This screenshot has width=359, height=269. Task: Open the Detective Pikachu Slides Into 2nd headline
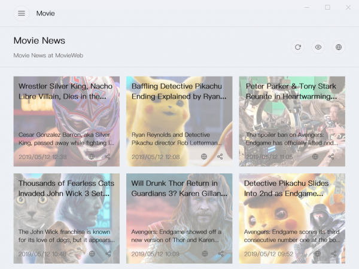tap(286, 188)
